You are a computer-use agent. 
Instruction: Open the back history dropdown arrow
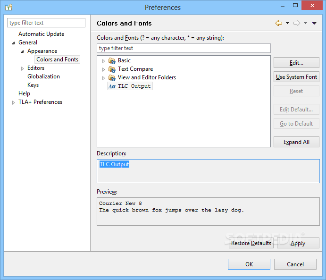[x=287, y=23]
